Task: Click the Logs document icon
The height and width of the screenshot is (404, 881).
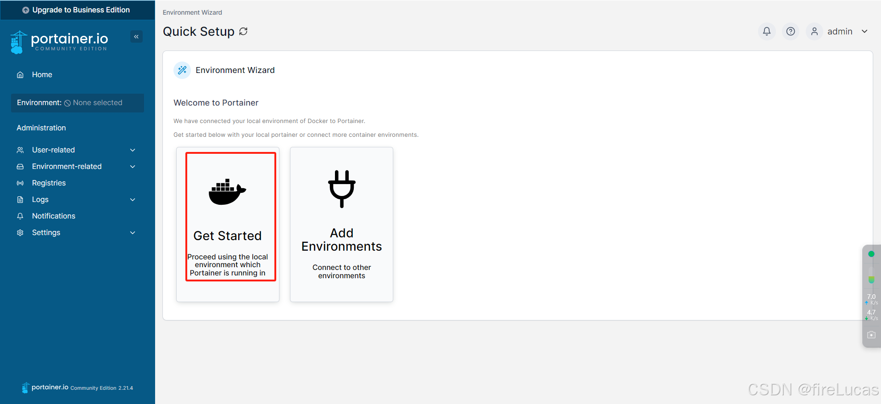Action: [x=20, y=200]
